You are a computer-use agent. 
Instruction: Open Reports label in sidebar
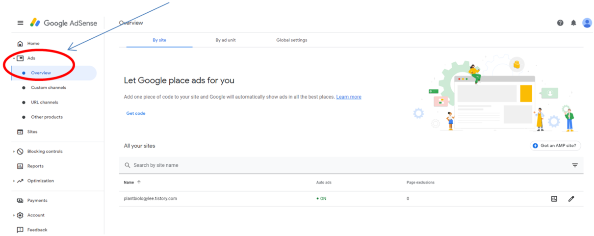pyautogui.click(x=35, y=166)
